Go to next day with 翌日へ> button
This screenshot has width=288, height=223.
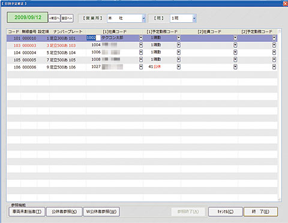tap(67, 18)
